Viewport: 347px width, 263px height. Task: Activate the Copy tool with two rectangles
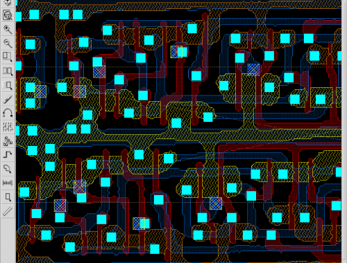pos(8,71)
